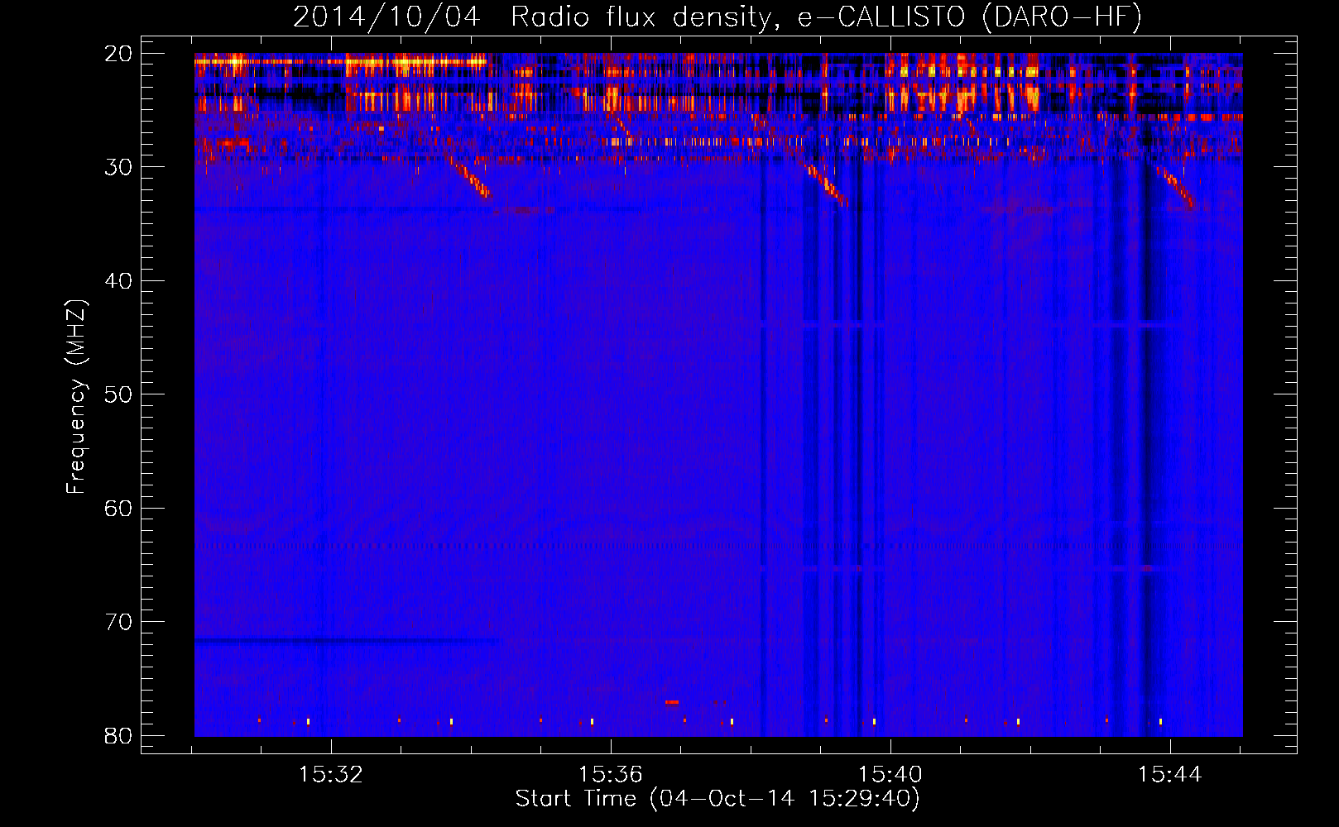Click the drifting burst streak near 15:39
Viewport: 1339px width, 827px height.
coord(828,185)
